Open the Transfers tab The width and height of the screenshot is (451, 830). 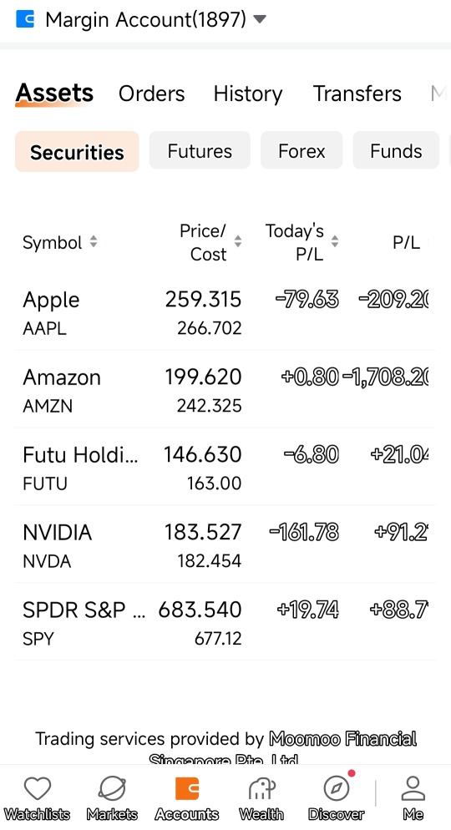[357, 94]
